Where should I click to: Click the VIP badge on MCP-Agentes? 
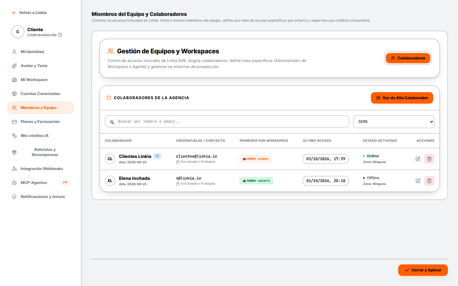point(65,183)
